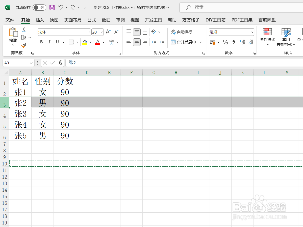Screen dimensions: 303x227
Task: Apply percent style to the selection
Action: coord(225,42)
